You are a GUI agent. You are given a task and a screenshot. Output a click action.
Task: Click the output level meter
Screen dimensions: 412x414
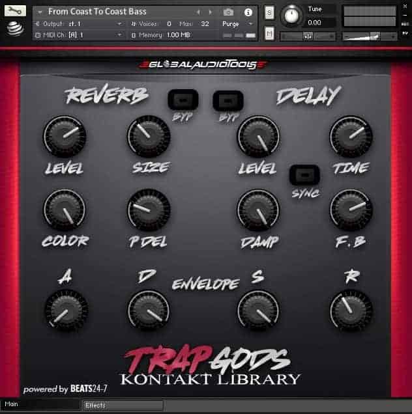(370, 16)
